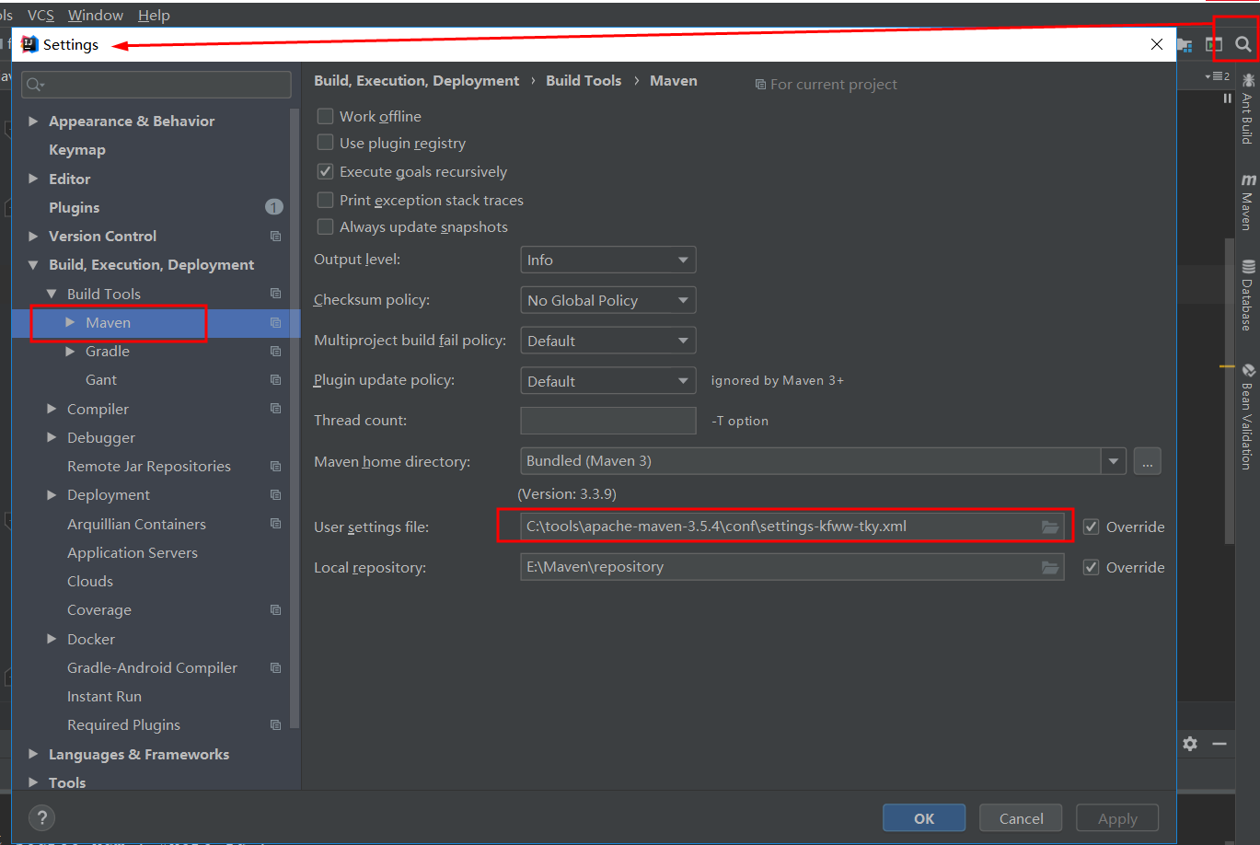
Task: Open the Database tool window tab
Action: 1247,295
